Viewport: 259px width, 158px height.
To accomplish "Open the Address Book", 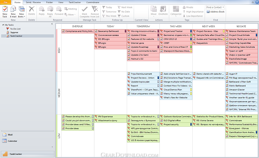I will click(215, 12).
